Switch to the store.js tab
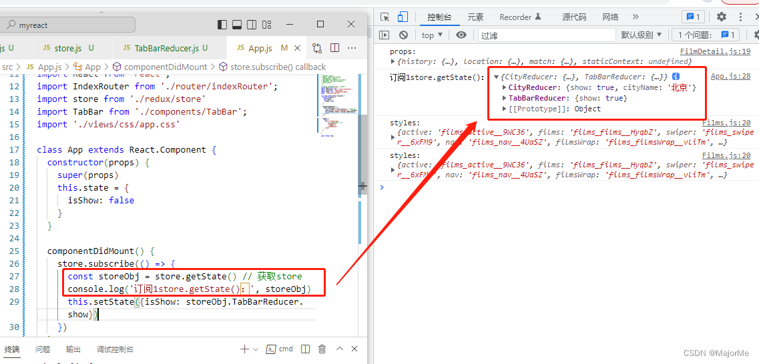This screenshot has width=759, height=364. coord(68,48)
